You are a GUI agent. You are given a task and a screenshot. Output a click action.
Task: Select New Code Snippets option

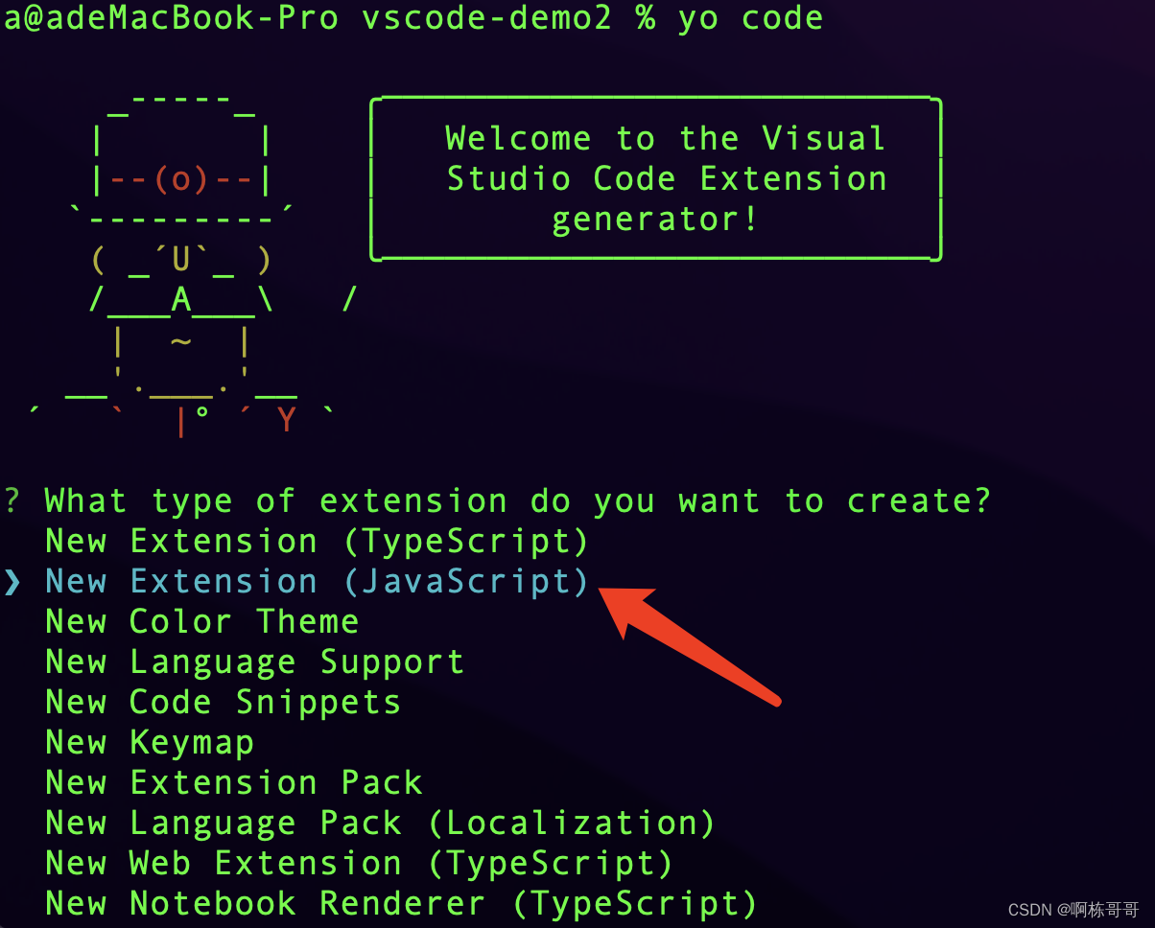pos(223,703)
